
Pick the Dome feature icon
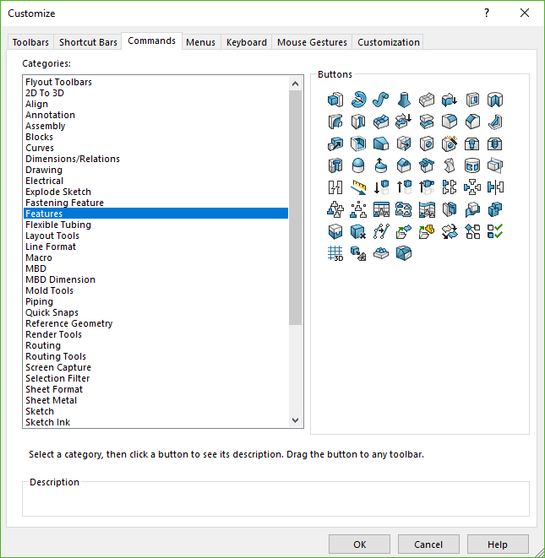coord(358,165)
